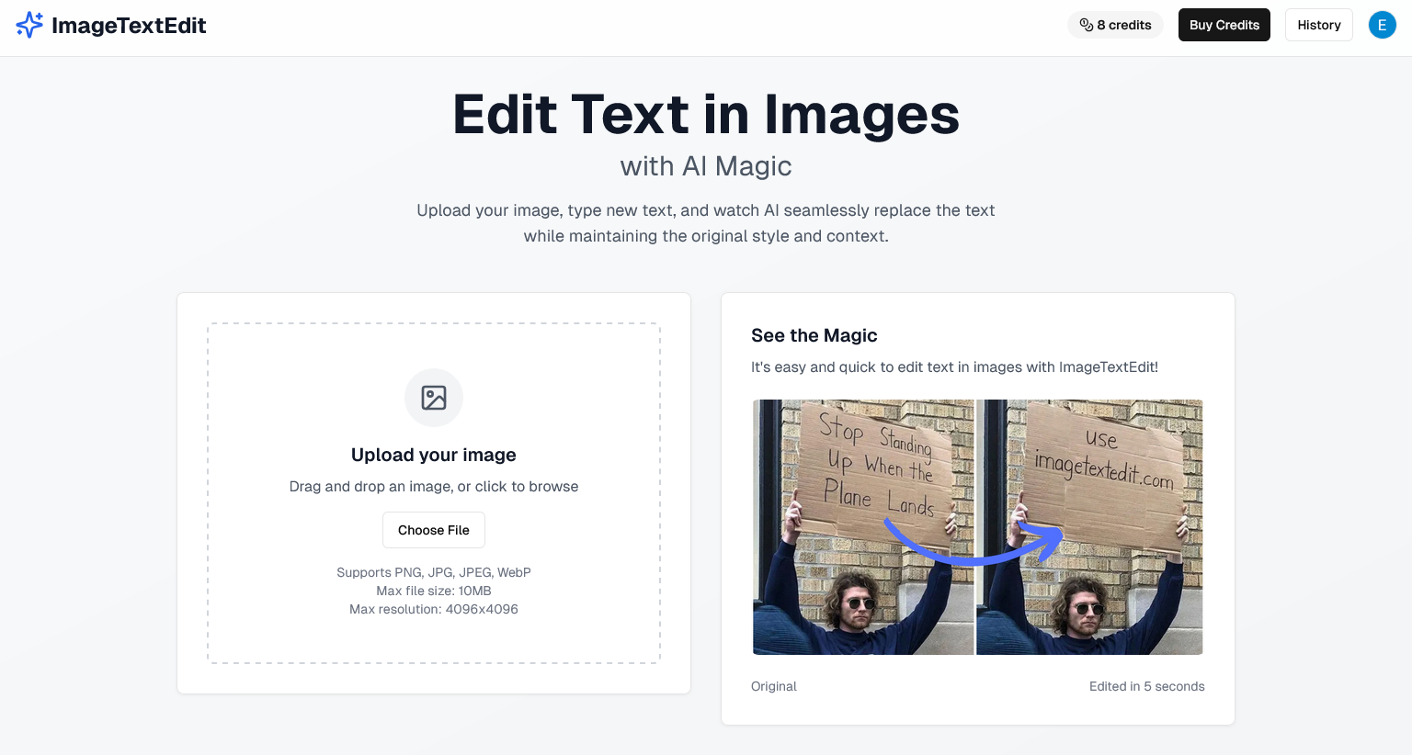
Task: Click the Edited in 5 seconds caption
Action: [1146, 686]
